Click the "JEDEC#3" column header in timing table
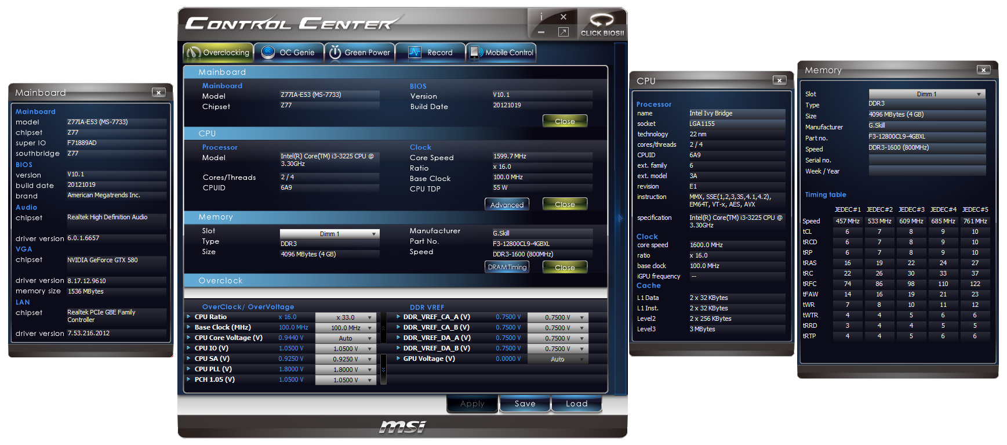The width and height of the screenshot is (1007, 445). click(x=911, y=209)
